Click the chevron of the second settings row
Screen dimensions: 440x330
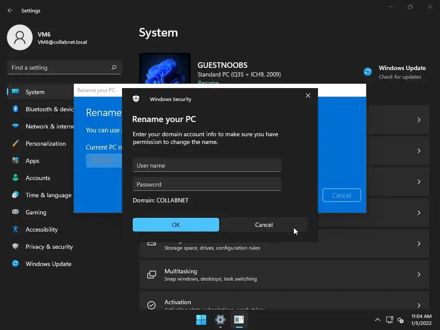419,151
